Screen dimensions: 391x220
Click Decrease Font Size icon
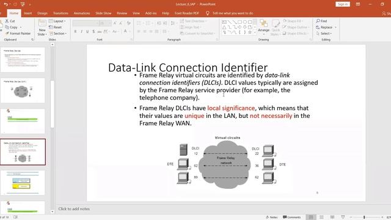[121, 23]
